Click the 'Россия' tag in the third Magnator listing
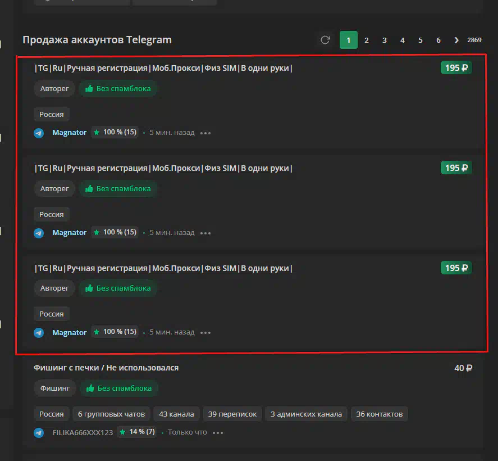 52,314
